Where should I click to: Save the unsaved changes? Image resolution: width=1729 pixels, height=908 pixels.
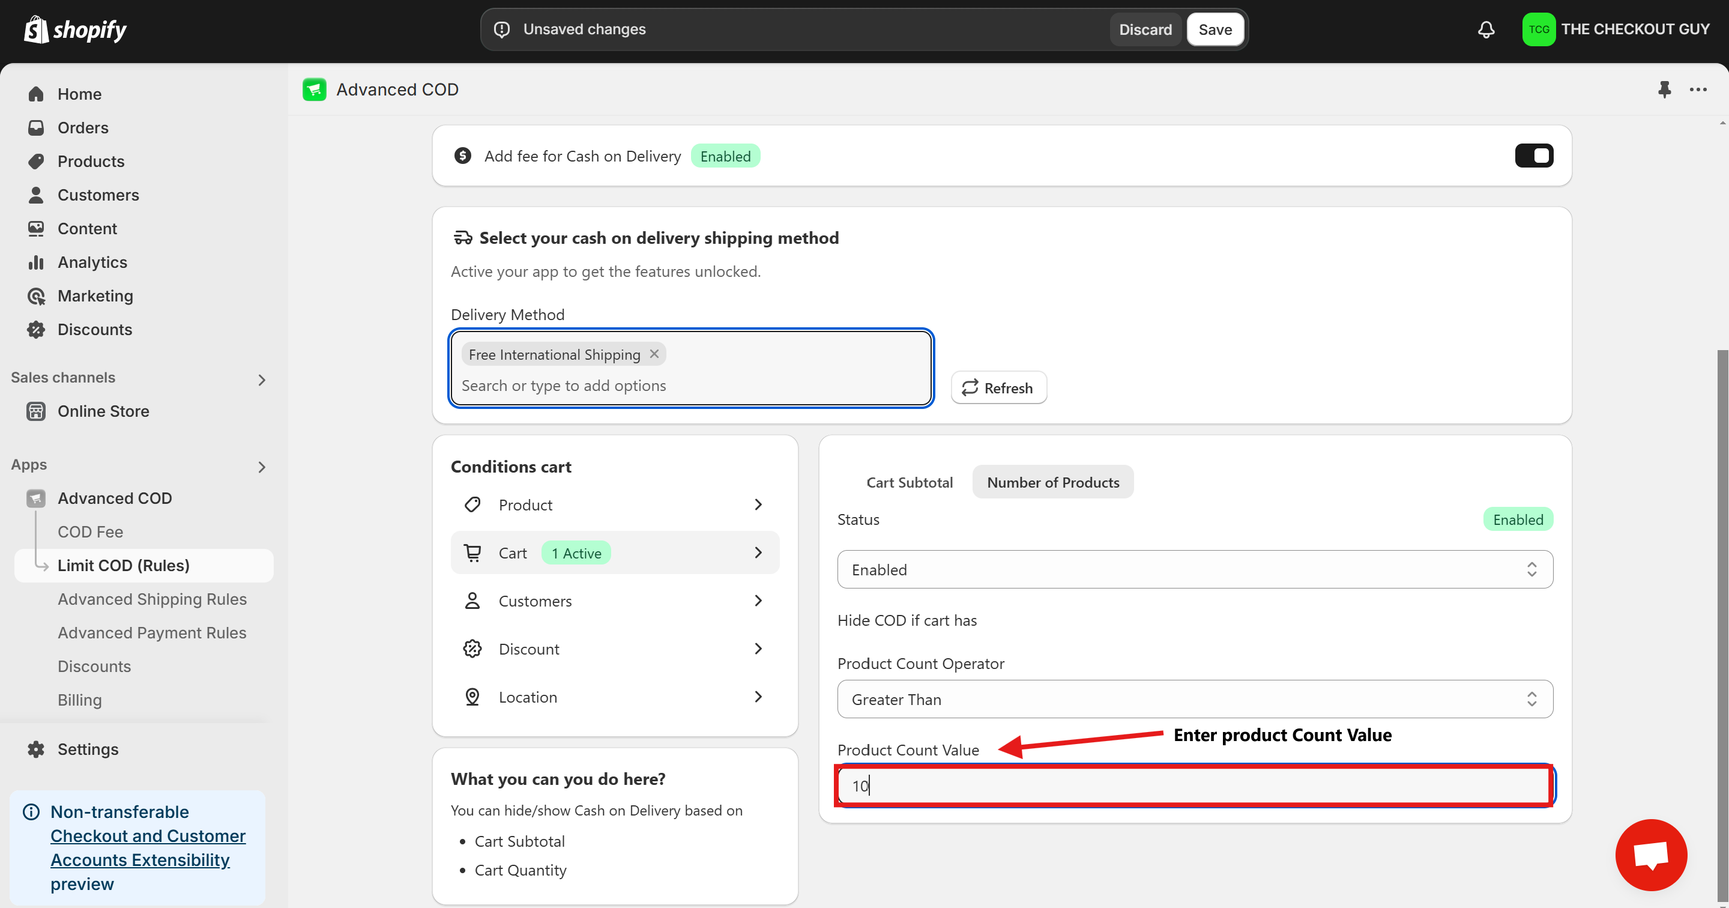[x=1215, y=29]
